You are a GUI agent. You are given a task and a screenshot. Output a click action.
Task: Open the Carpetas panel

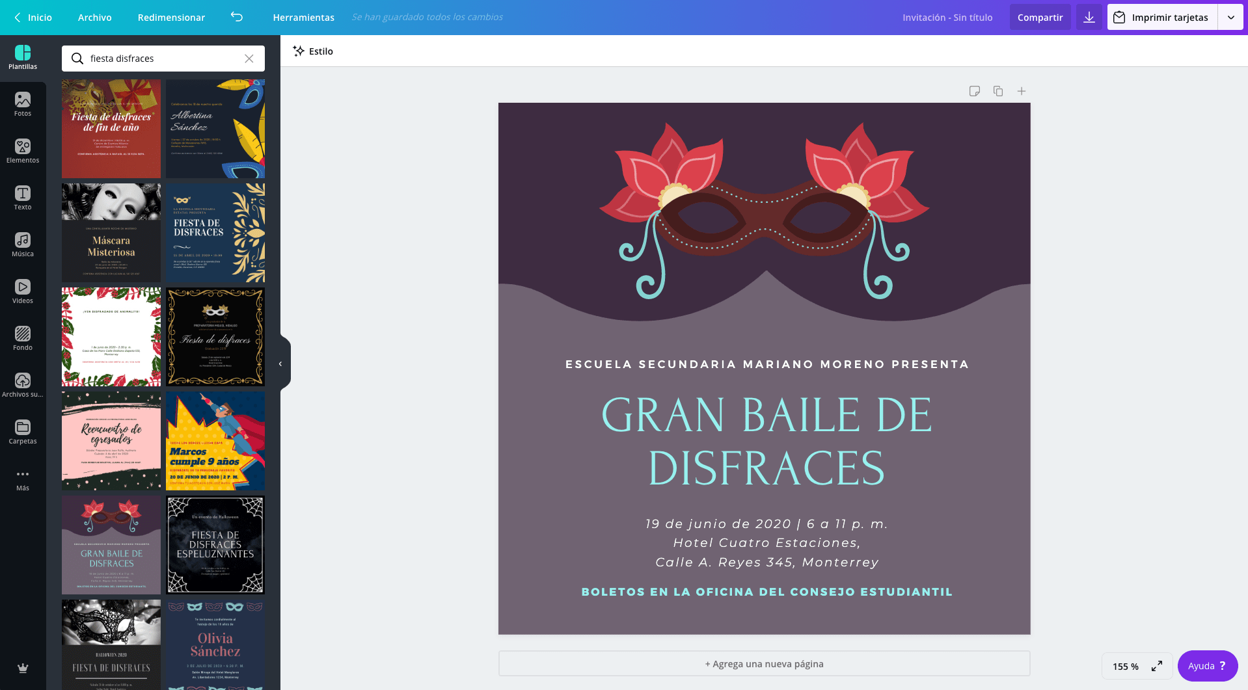[23, 431]
